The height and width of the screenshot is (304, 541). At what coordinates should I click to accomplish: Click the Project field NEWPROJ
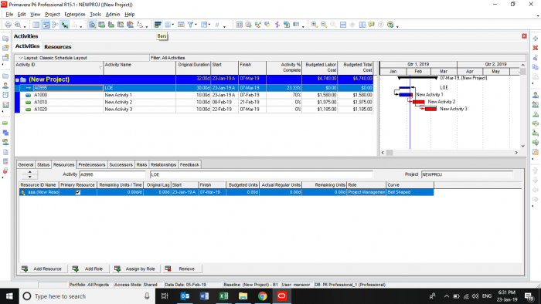pos(467,174)
